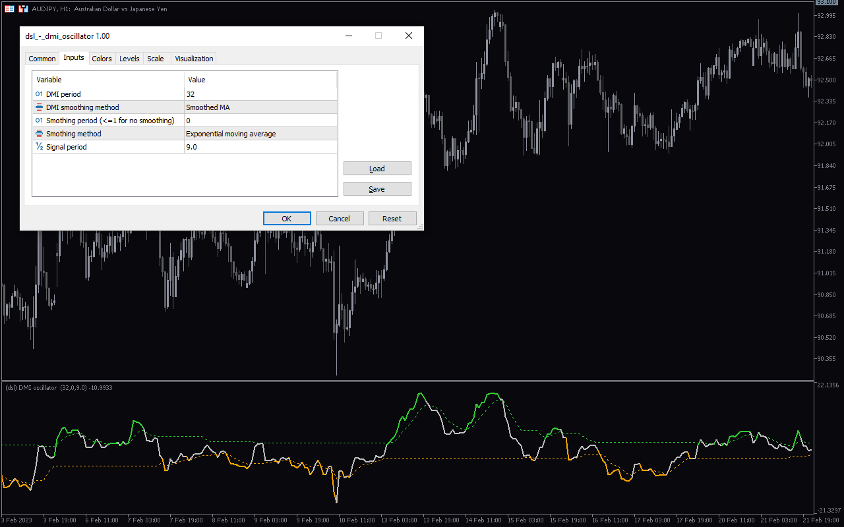Image resolution: width=844 pixels, height=527 pixels.
Task: Click the Variable column header
Action: point(109,80)
